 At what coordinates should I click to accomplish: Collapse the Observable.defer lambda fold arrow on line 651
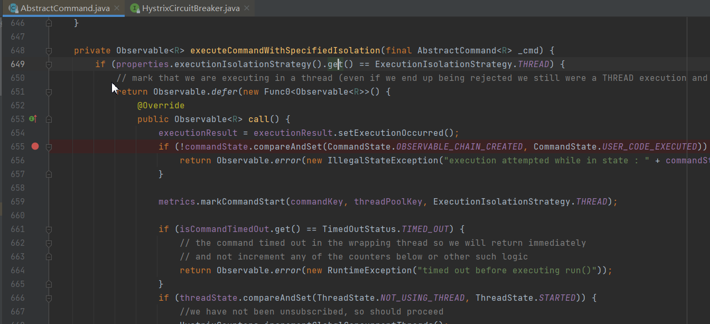[x=49, y=91]
